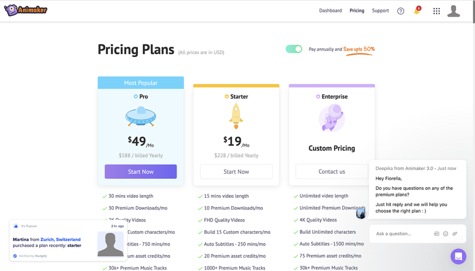
Task: Open the help question mark icon
Action: (401, 11)
